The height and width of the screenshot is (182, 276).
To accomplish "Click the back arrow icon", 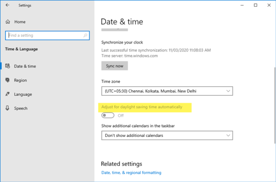I will pyautogui.click(x=7, y=5).
